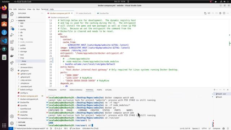Collapse the WEBSITE root folder
The width and height of the screenshot is (231, 130).
tap(22, 21)
